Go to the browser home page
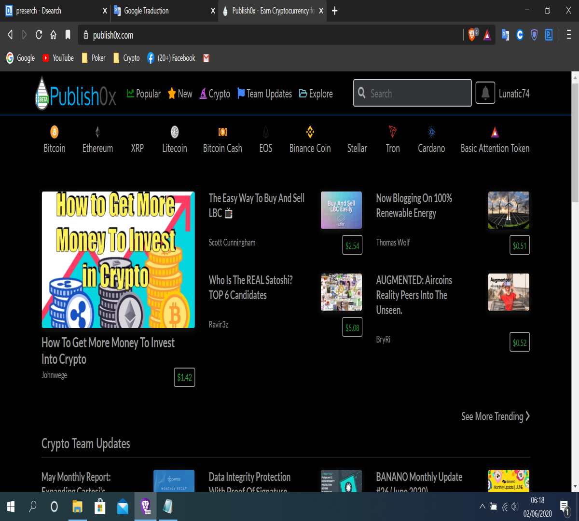This screenshot has height=521, width=579. 54,35
